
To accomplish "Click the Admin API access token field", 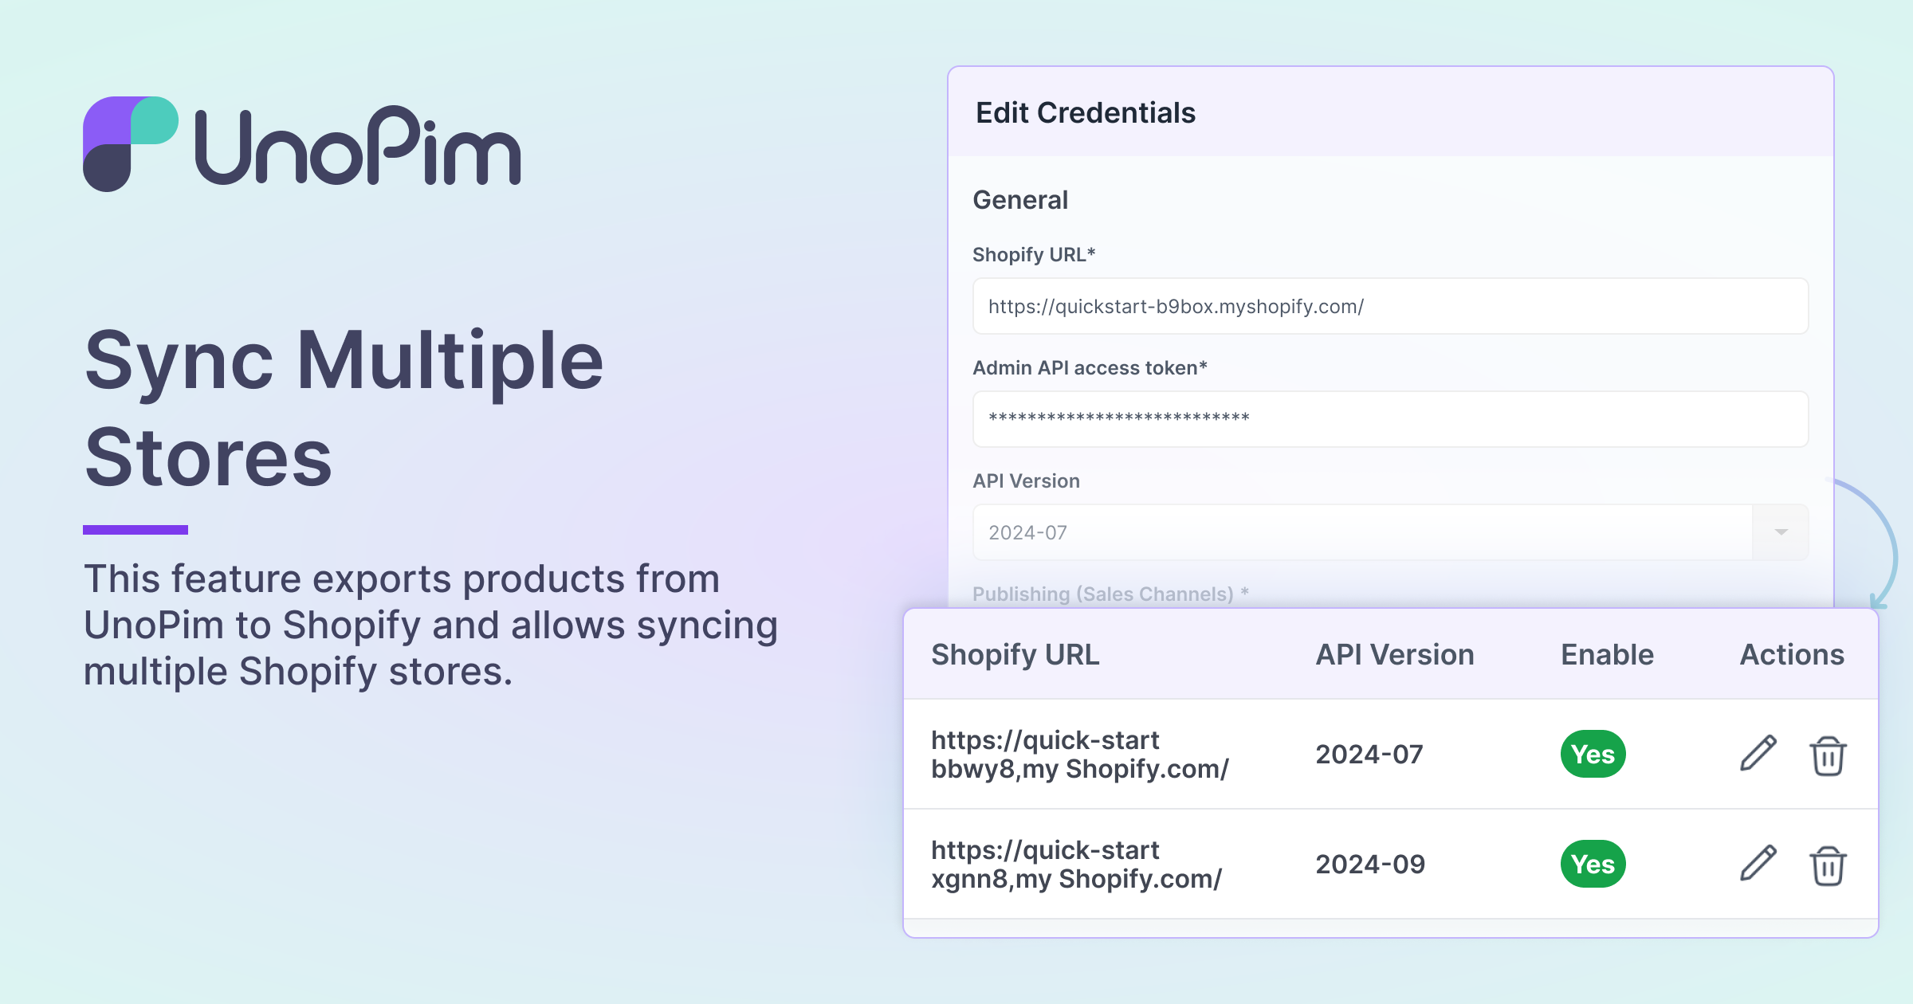I will click(1390, 419).
